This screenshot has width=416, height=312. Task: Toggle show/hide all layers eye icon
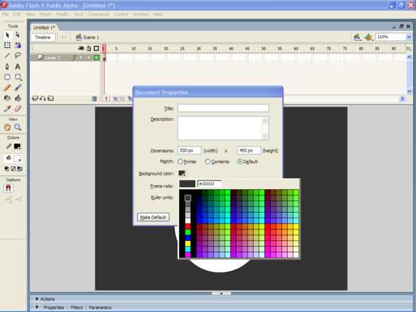point(81,48)
